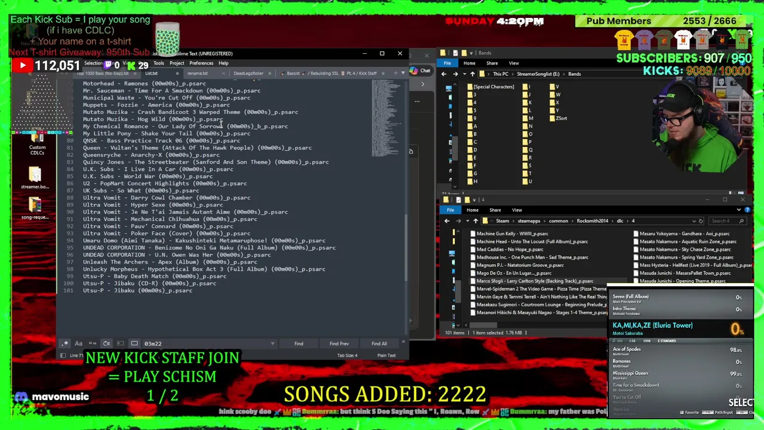Open the A folder in Bands

[x=472, y=126]
